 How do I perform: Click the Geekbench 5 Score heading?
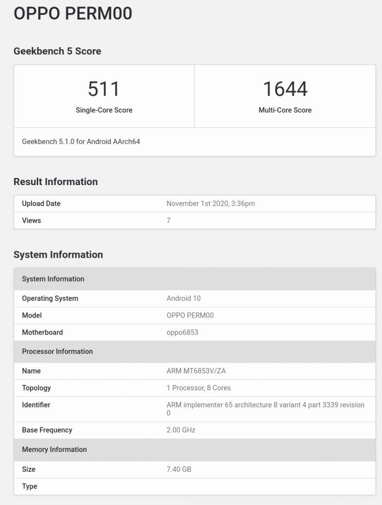[57, 51]
